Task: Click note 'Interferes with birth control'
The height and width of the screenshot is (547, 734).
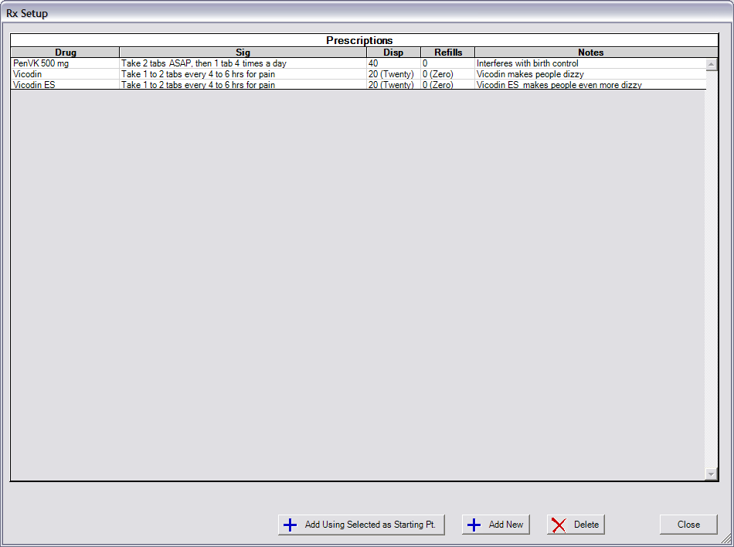Action: pos(527,63)
